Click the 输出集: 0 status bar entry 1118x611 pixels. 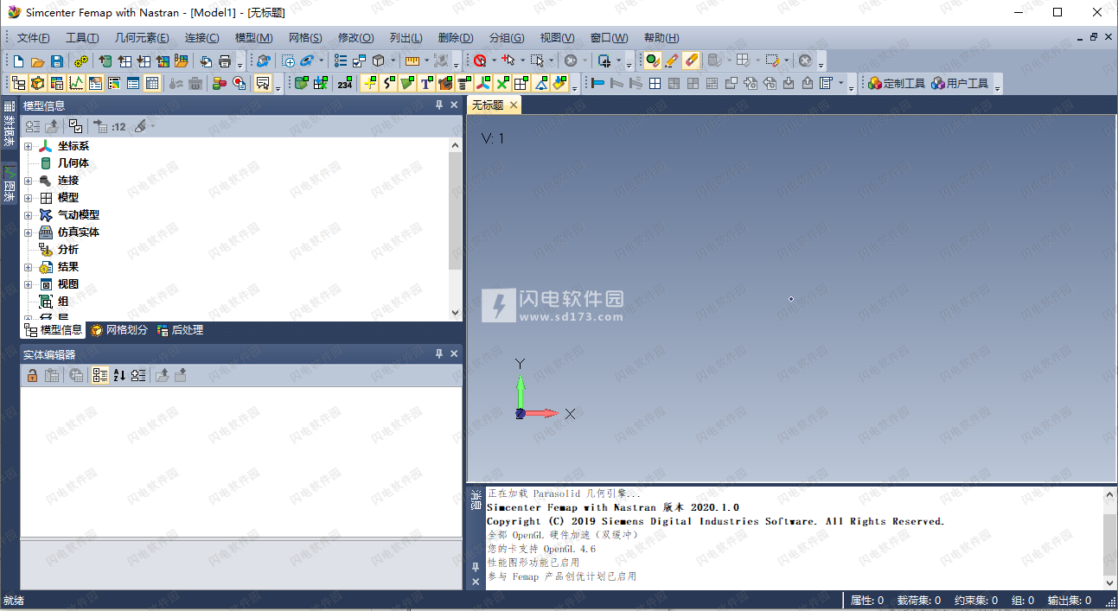tap(1069, 601)
